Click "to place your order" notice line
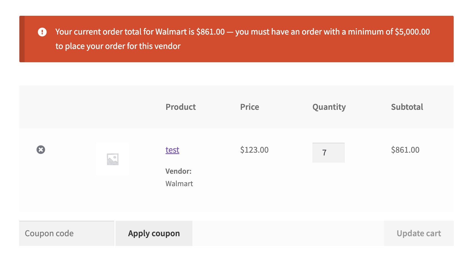Image resolution: width=465 pixels, height=260 pixels. coord(118,46)
